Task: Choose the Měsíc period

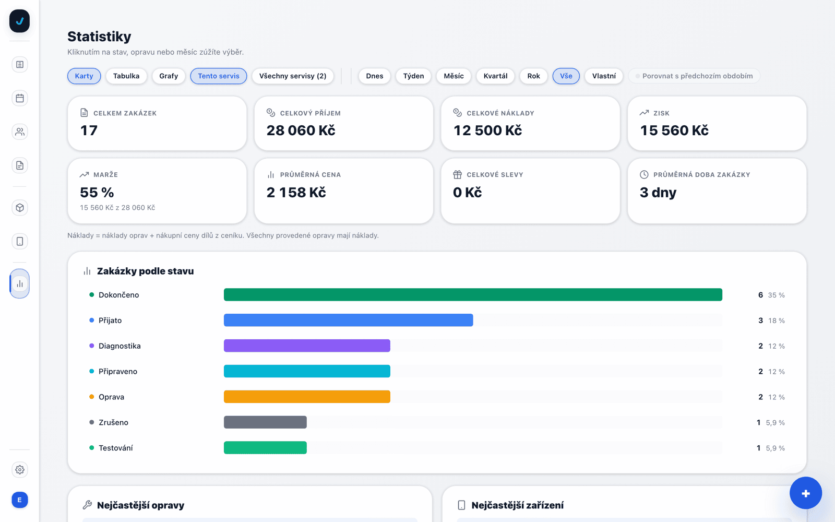Action: click(x=454, y=76)
